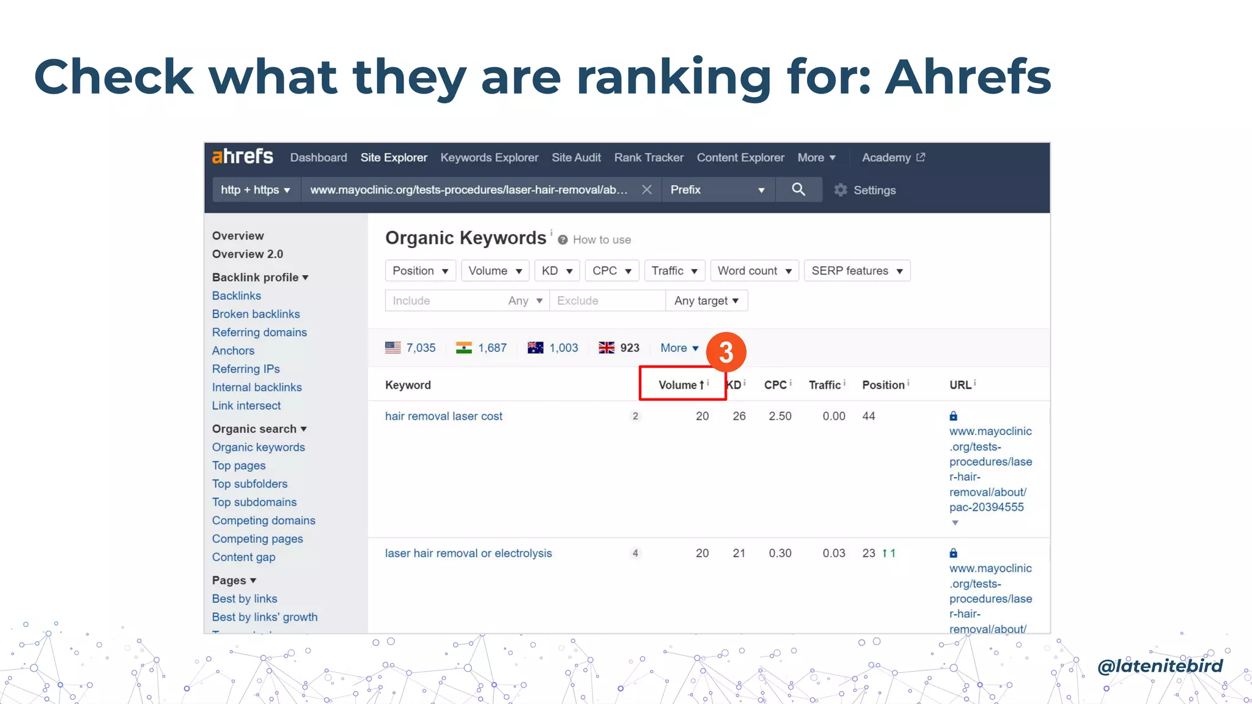Open the KD filter dropdown
The height and width of the screenshot is (704, 1252).
[x=557, y=271]
